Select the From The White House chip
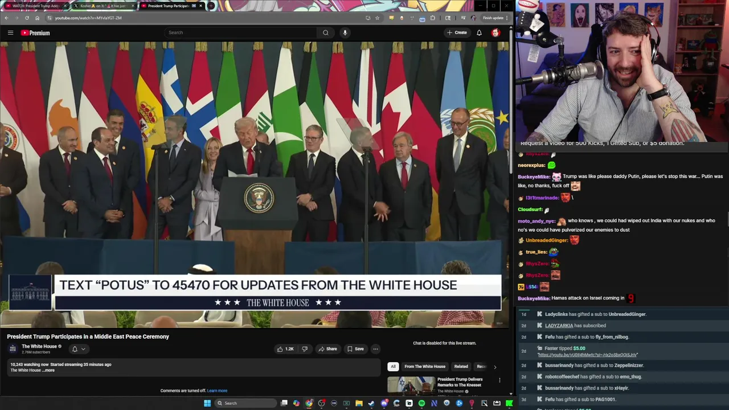Image resolution: width=729 pixels, height=410 pixels. (425, 367)
